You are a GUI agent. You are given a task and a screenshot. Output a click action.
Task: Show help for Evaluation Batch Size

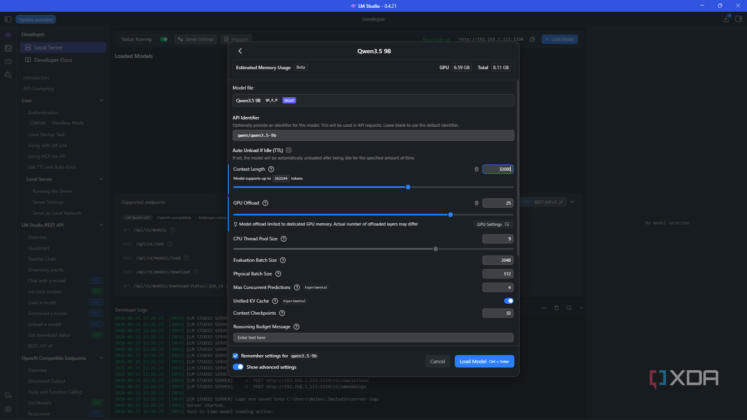[283, 260]
